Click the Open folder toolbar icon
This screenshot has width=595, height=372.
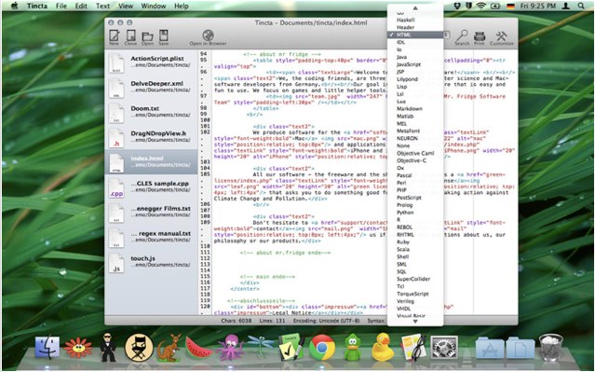pyautogui.click(x=147, y=37)
